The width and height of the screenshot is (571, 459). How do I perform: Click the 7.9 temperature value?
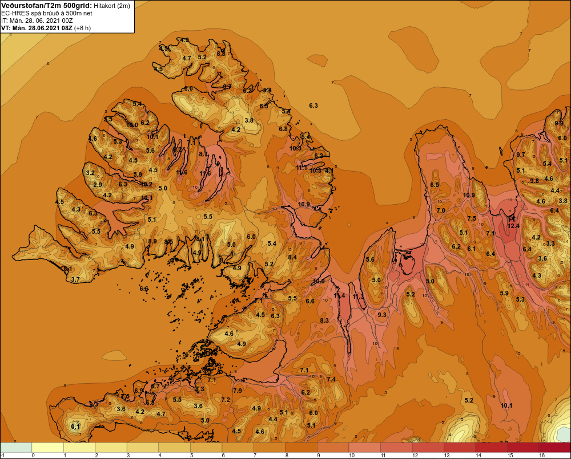(x=238, y=391)
